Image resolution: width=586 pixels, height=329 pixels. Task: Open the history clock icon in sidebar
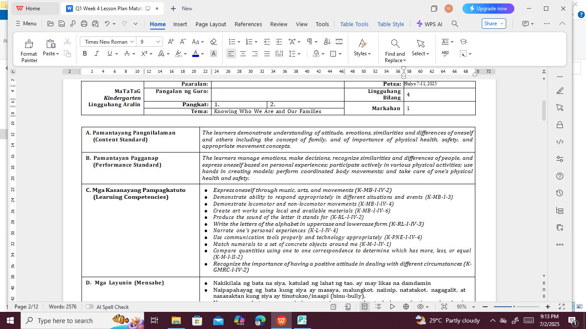[560, 193]
